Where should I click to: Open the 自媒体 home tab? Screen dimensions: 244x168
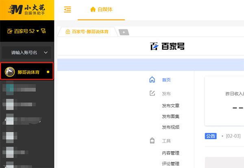pos(101,9)
